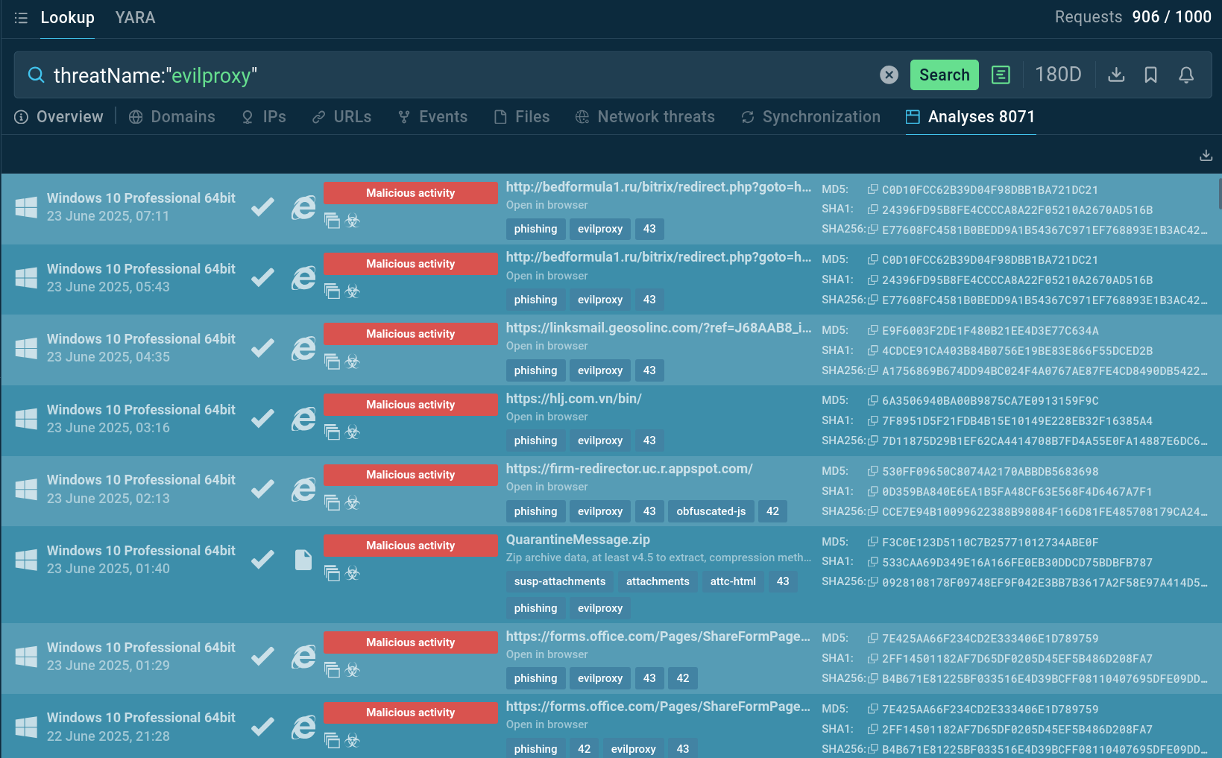
Task: Click the green Search button
Action: point(944,75)
